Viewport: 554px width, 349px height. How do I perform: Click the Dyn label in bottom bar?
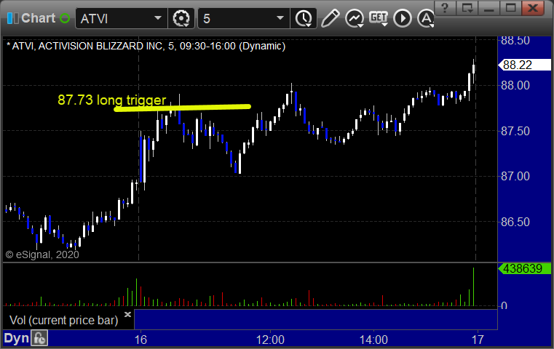pyautogui.click(x=16, y=338)
